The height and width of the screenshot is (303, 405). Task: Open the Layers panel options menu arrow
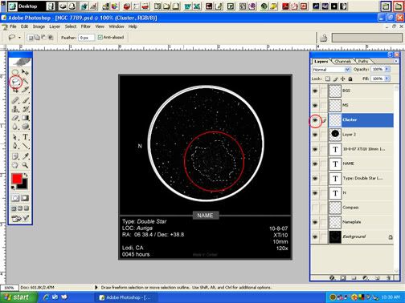pos(396,61)
